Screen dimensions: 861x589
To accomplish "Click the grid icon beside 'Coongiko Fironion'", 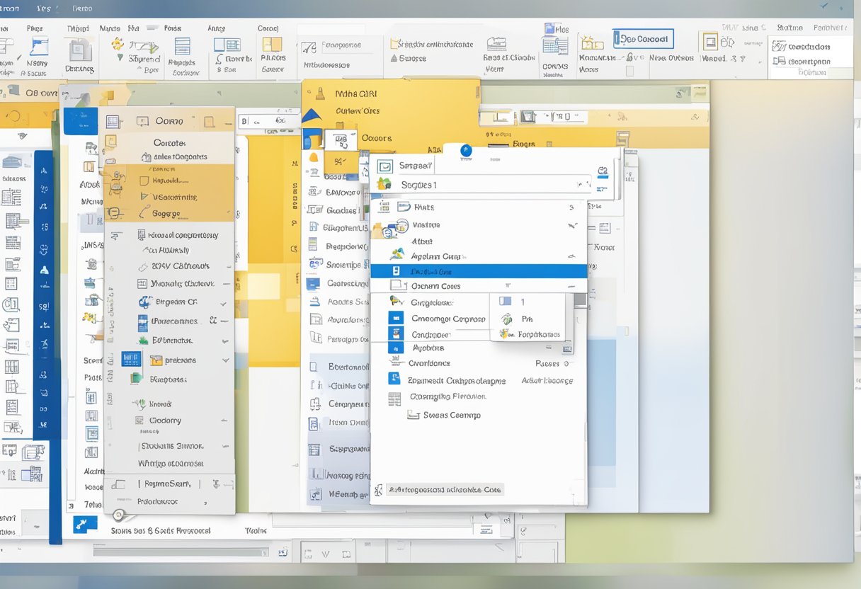I will point(394,399).
